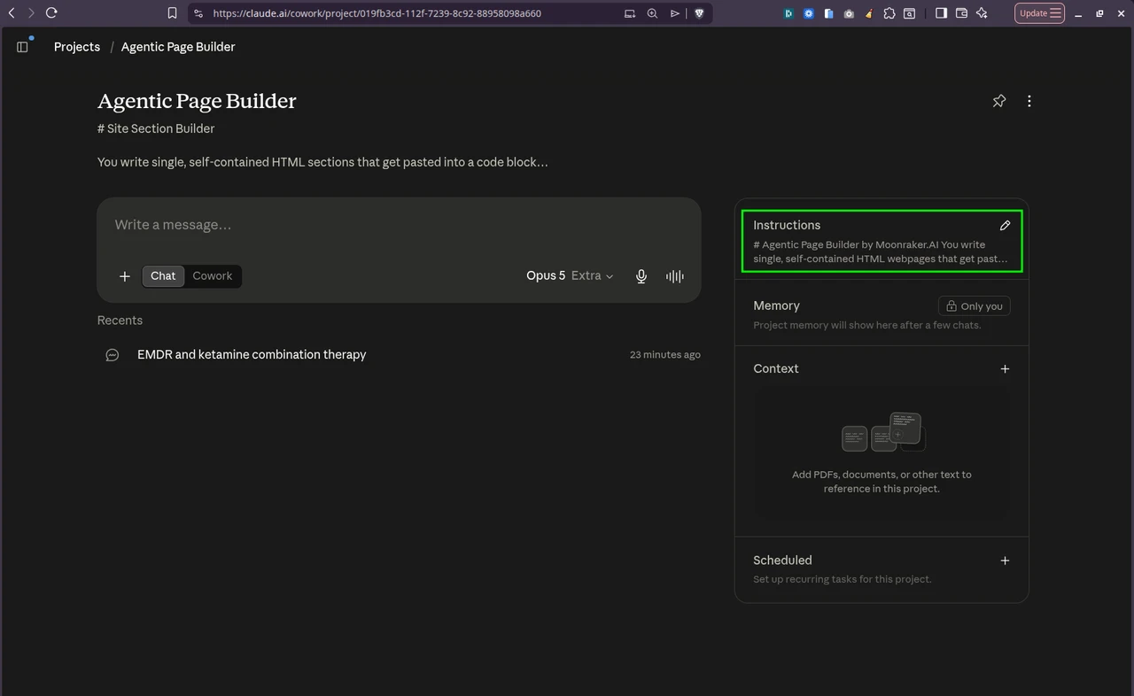The width and height of the screenshot is (1134, 696).
Task: Open the Brave Wallet icon
Action: [x=961, y=13]
